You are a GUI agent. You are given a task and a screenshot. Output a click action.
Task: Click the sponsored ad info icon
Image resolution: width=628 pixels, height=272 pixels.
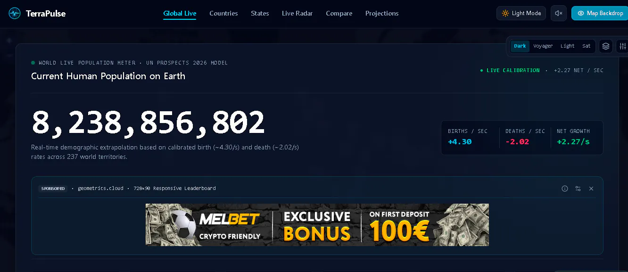[x=565, y=189]
